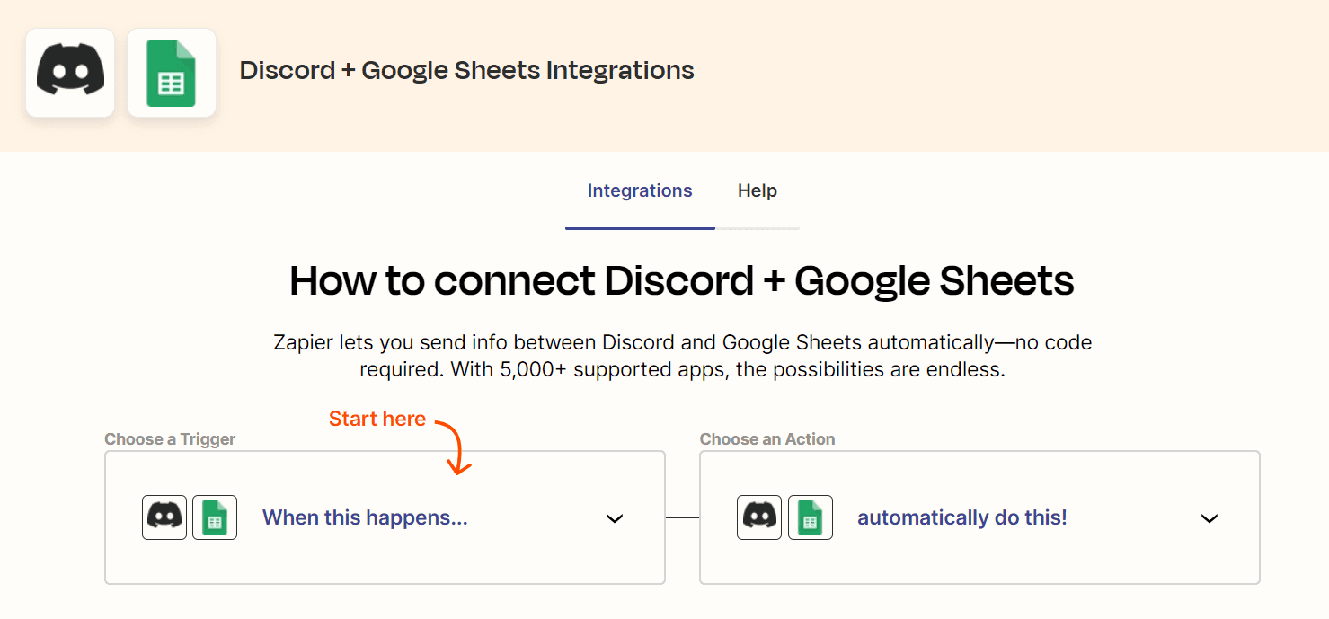This screenshot has width=1329, height=619.
Task: Expand the action dropdown chevron
Action: click(x=1209, y=518)
